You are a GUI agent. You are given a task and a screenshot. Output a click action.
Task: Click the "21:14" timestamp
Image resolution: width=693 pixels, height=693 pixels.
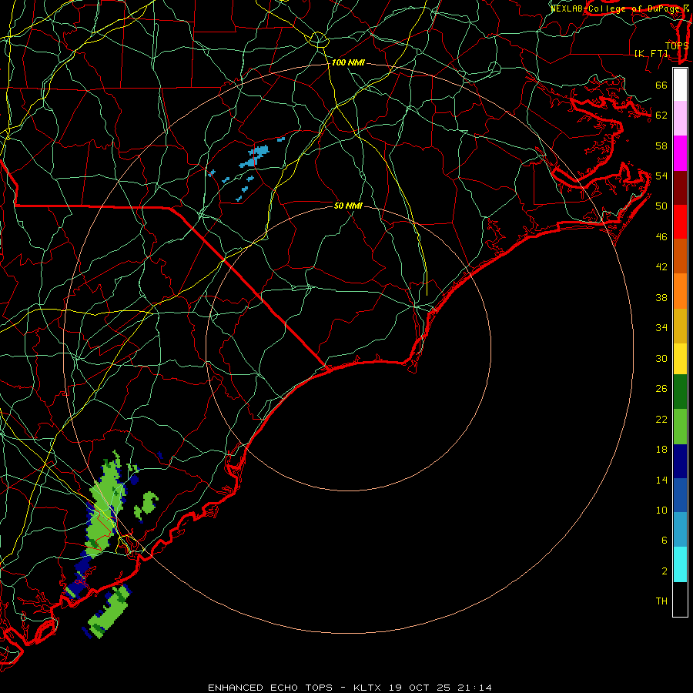(474, 688)
